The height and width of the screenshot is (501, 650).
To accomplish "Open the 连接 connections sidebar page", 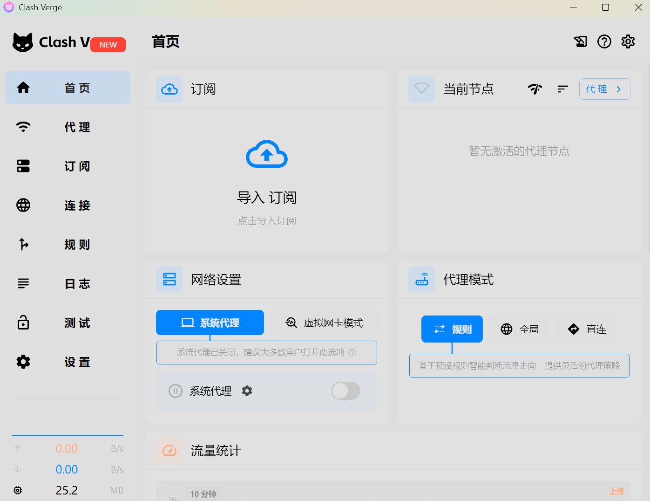I will [68, 205].
